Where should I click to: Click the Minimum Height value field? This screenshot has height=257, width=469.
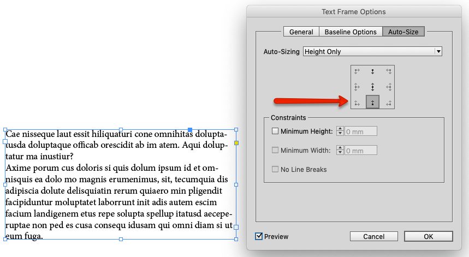[361, 131]
